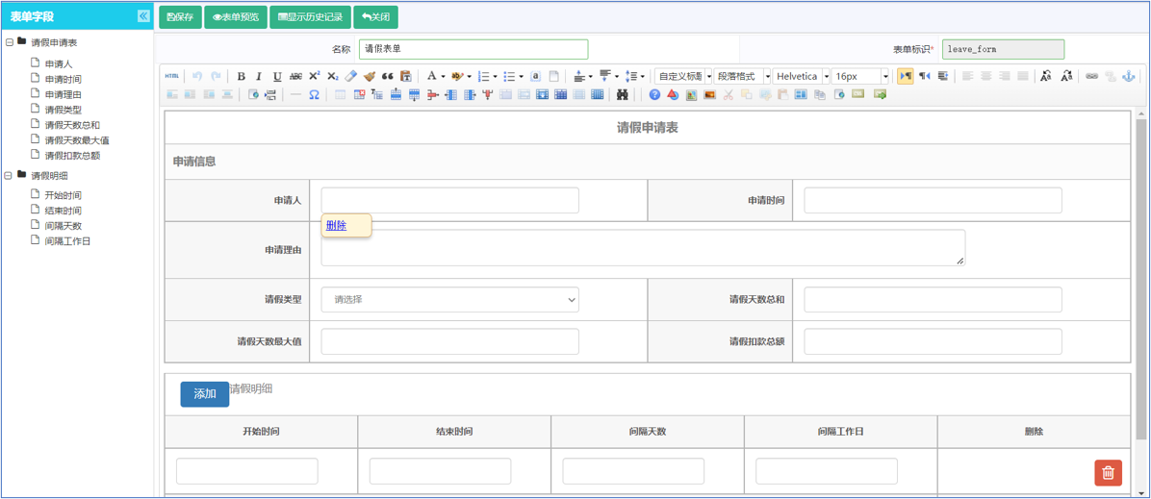
Task: Switch to HTML source view
Action: (171, 77)
